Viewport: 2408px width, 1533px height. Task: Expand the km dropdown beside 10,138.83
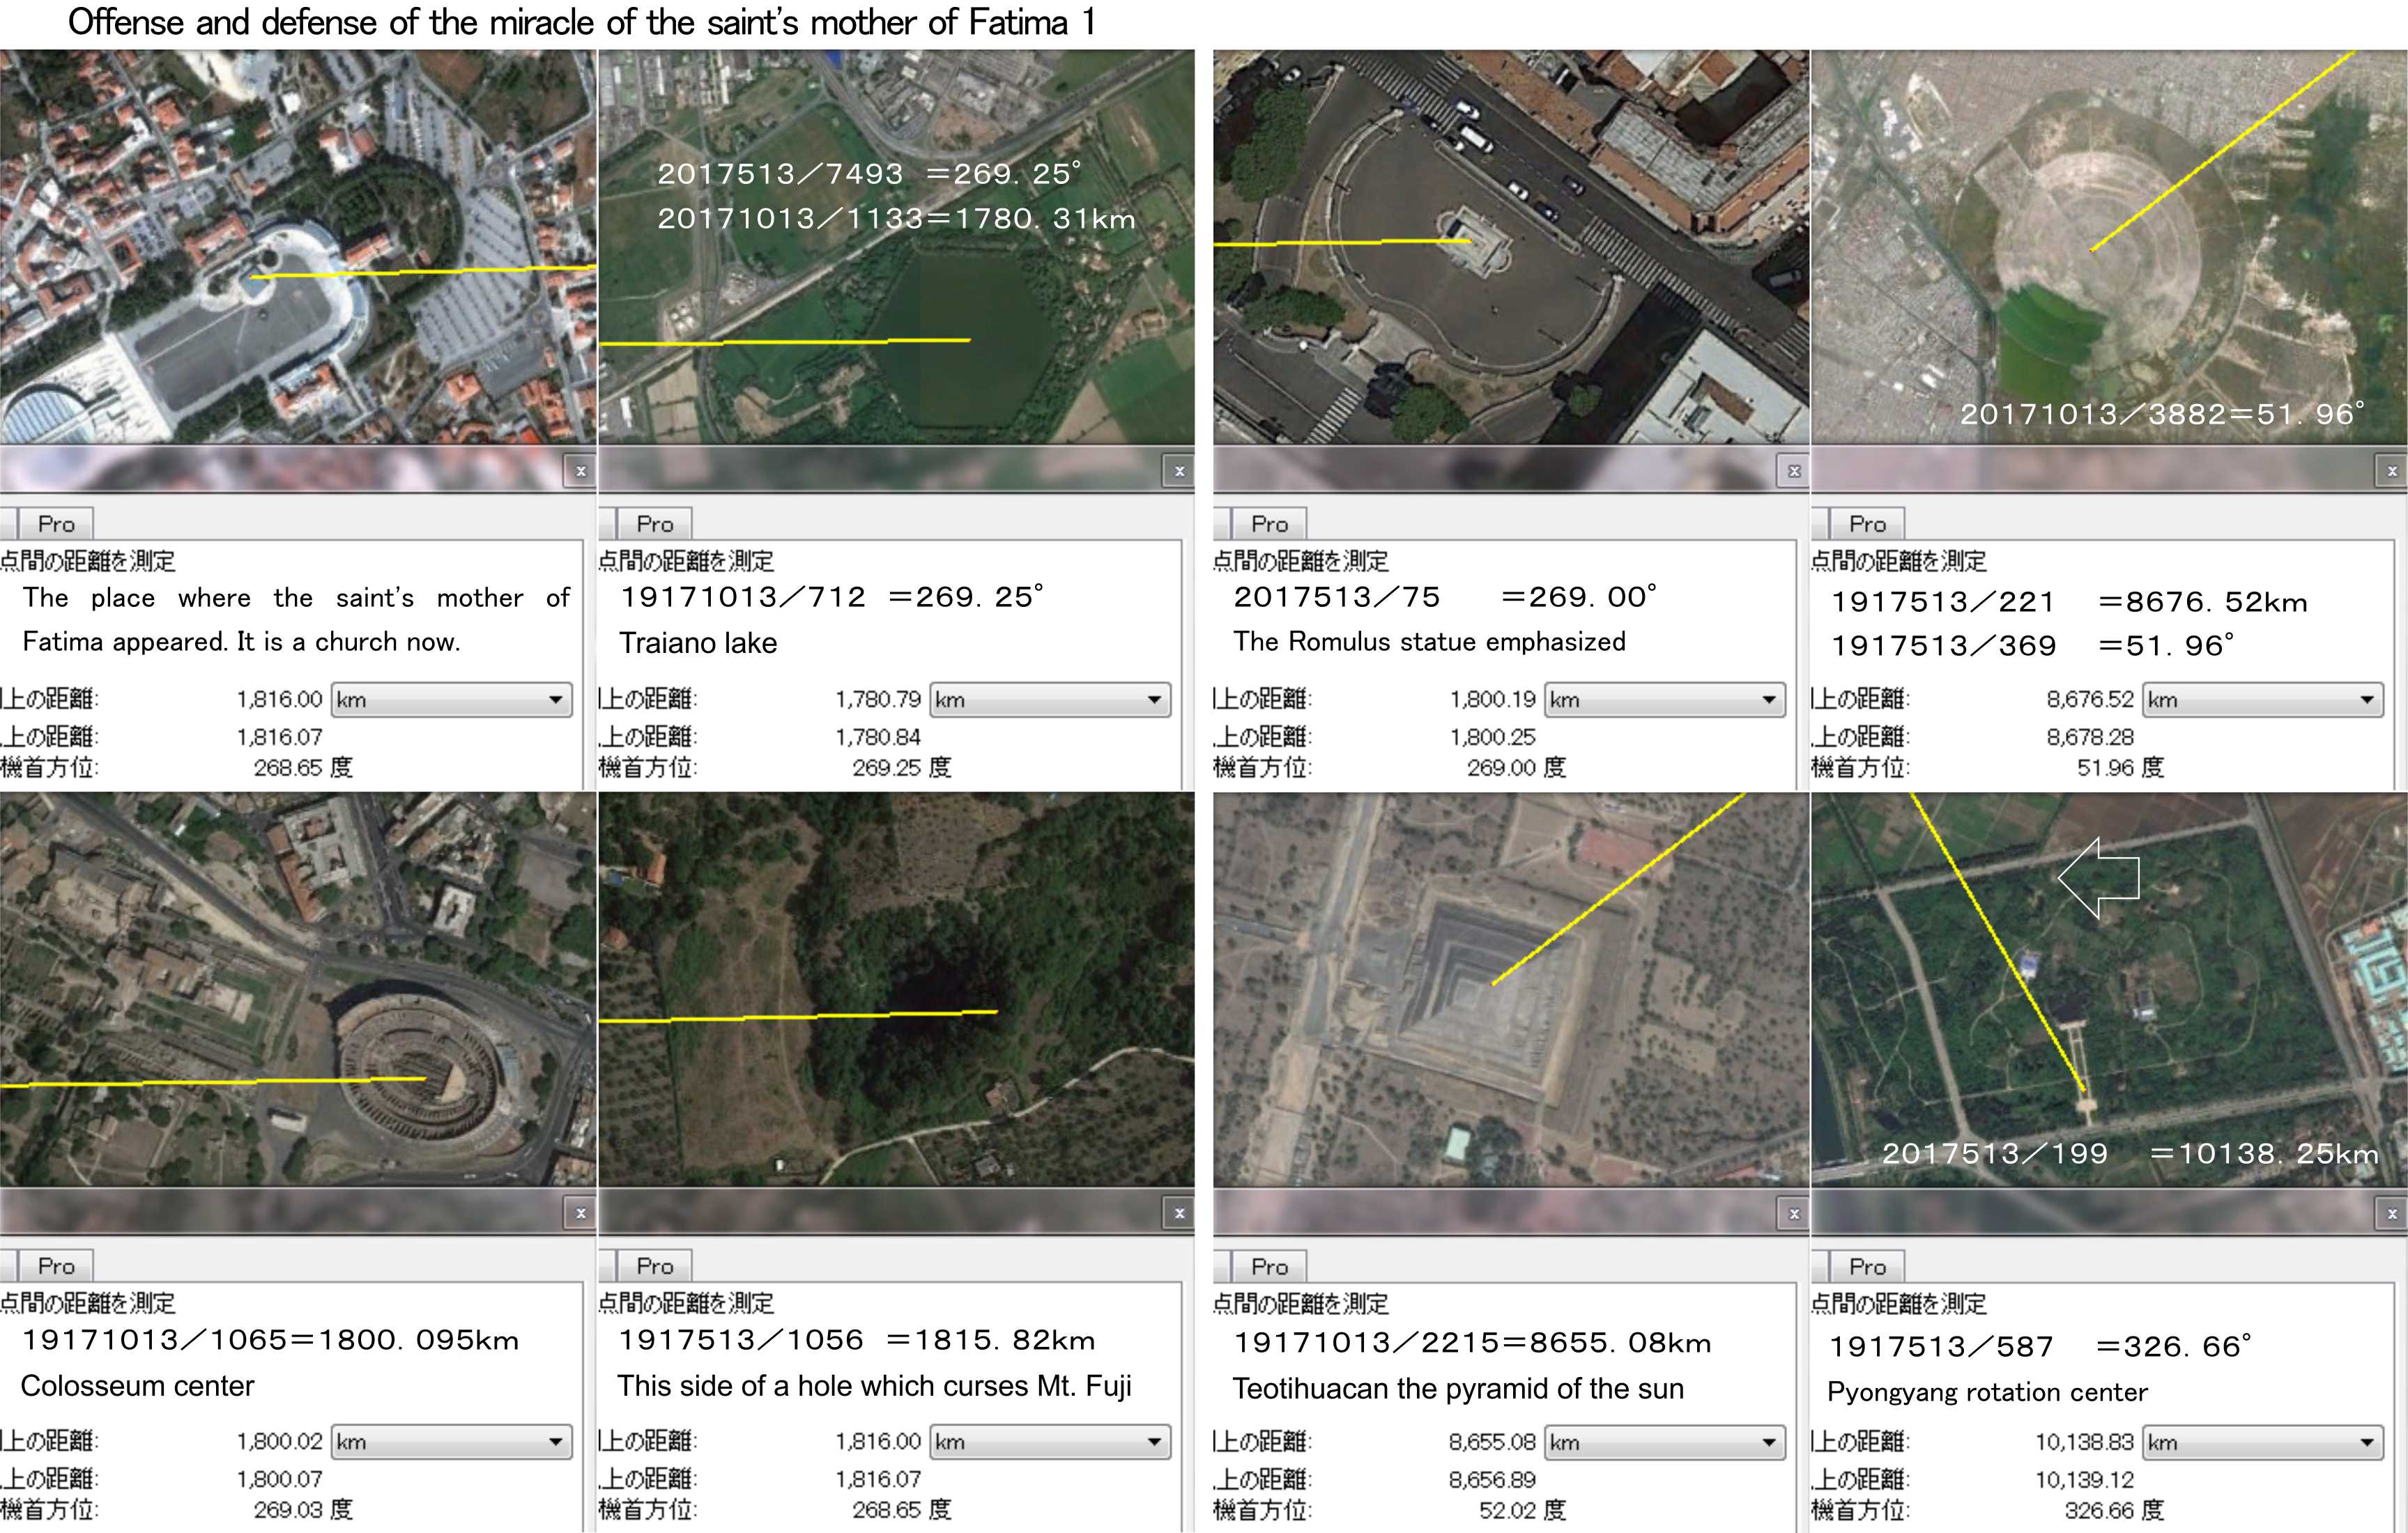(2262, 1442)
